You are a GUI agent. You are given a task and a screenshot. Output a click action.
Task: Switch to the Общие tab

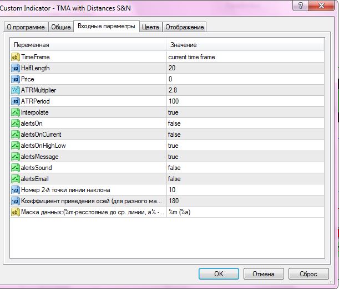60,27
